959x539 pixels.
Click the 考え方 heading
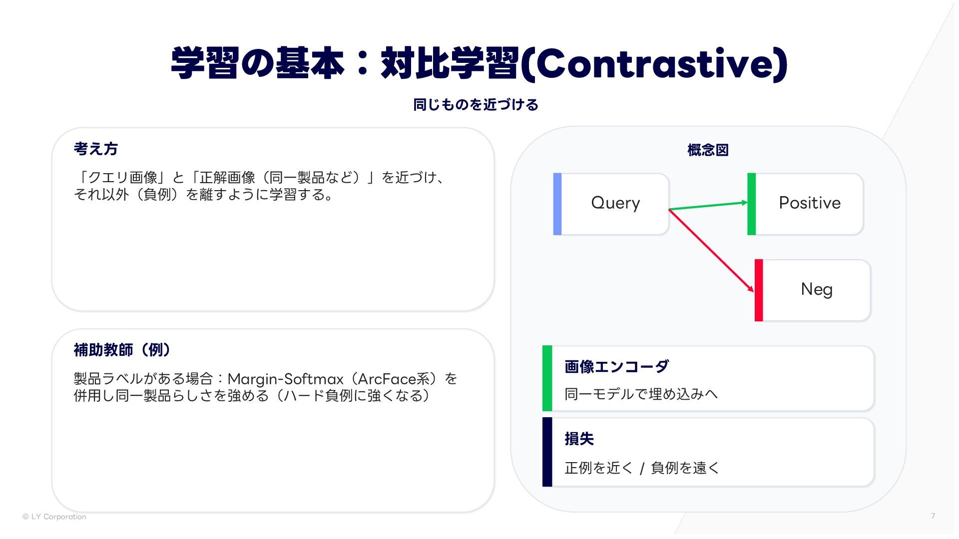(x=96, y=149)
